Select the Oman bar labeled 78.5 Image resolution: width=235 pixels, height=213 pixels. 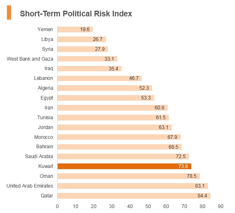click(x=129, y=176)
